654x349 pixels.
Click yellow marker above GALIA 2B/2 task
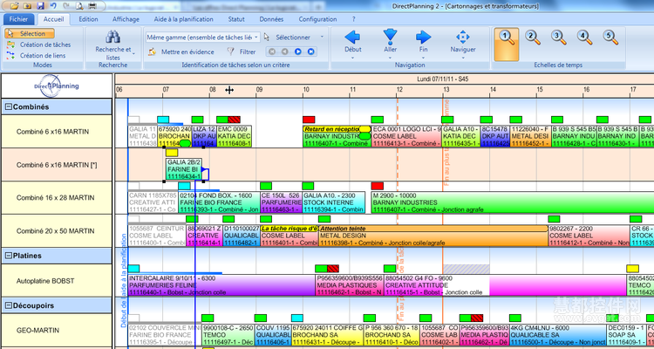pyautogui.click(x=172, y=153)
